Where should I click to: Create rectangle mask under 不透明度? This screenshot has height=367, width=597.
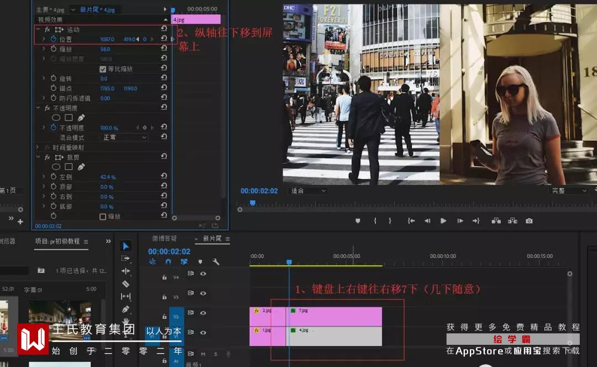[69, 117]
